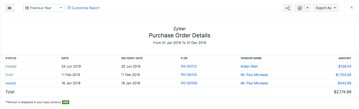The image size is (359, 109).
Task: Open Customize Report link
Action: 86,8
